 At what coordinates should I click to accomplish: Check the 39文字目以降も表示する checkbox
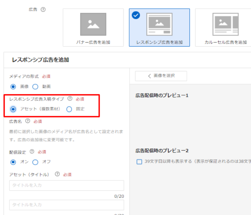pos(139,162)
